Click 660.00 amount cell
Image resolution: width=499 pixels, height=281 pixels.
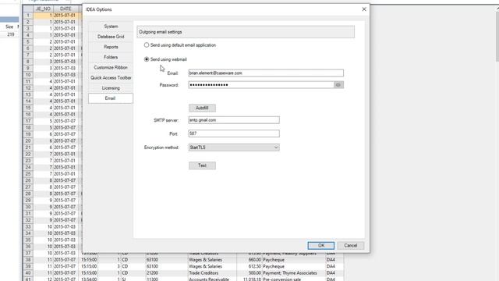point(249,260)
